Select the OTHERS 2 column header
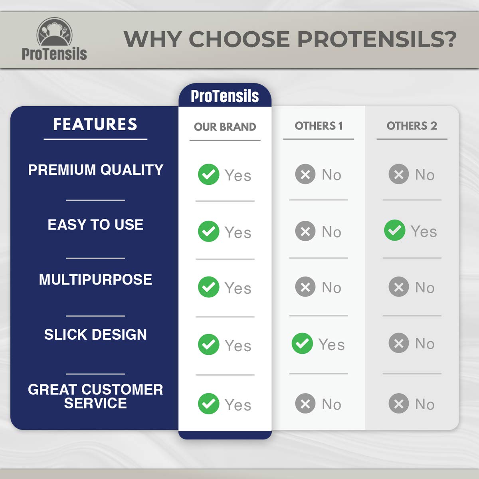Screen dimensions: 479x479 (x=412, y=126)
